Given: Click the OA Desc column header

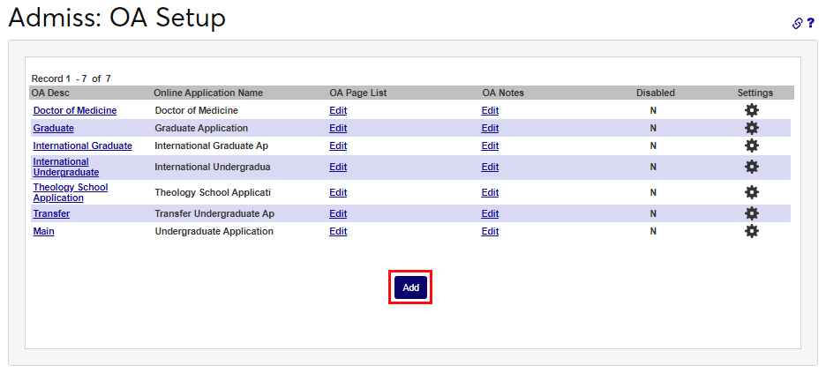Looking at the screenshot, I should pos(50,93).
